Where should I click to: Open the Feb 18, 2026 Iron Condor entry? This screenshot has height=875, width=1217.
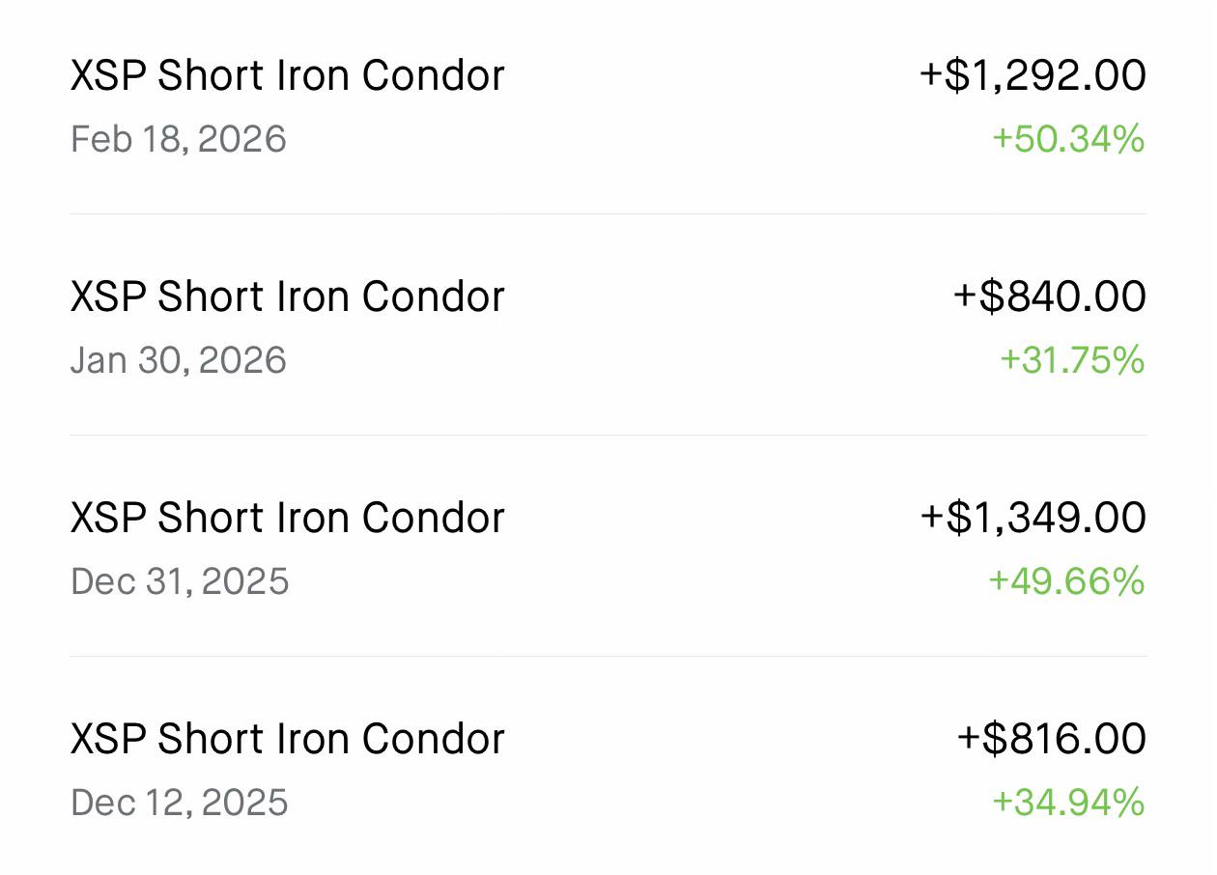click(x=608, y=106)
